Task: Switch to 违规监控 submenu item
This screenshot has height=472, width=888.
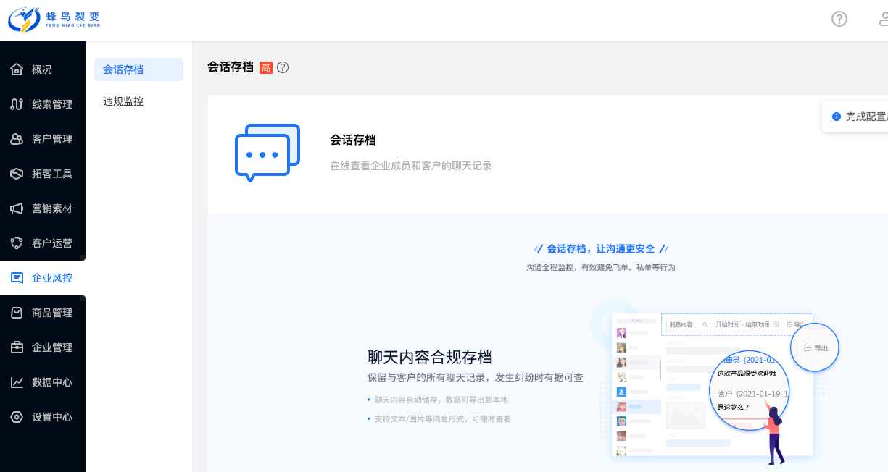Action: coord(123,101)
